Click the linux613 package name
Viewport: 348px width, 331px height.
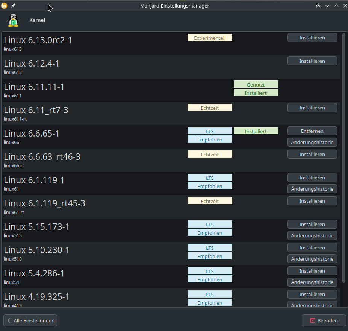point(13,49)
